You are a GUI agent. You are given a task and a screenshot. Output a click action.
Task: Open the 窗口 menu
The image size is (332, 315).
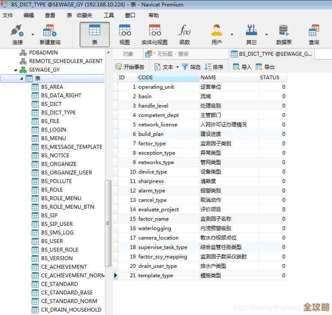pyautogui.click(x=130, y=15)
